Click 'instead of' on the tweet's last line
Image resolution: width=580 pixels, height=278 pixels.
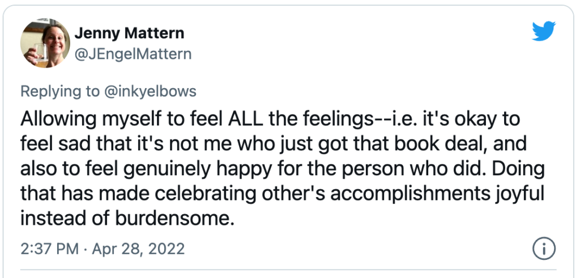(x=66, y=218)
